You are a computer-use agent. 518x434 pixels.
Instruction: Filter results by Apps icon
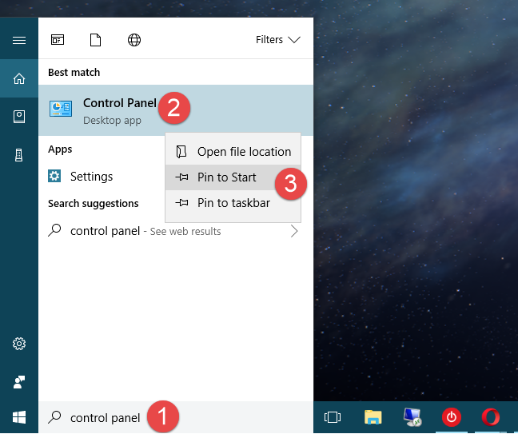tap(58, 40)
